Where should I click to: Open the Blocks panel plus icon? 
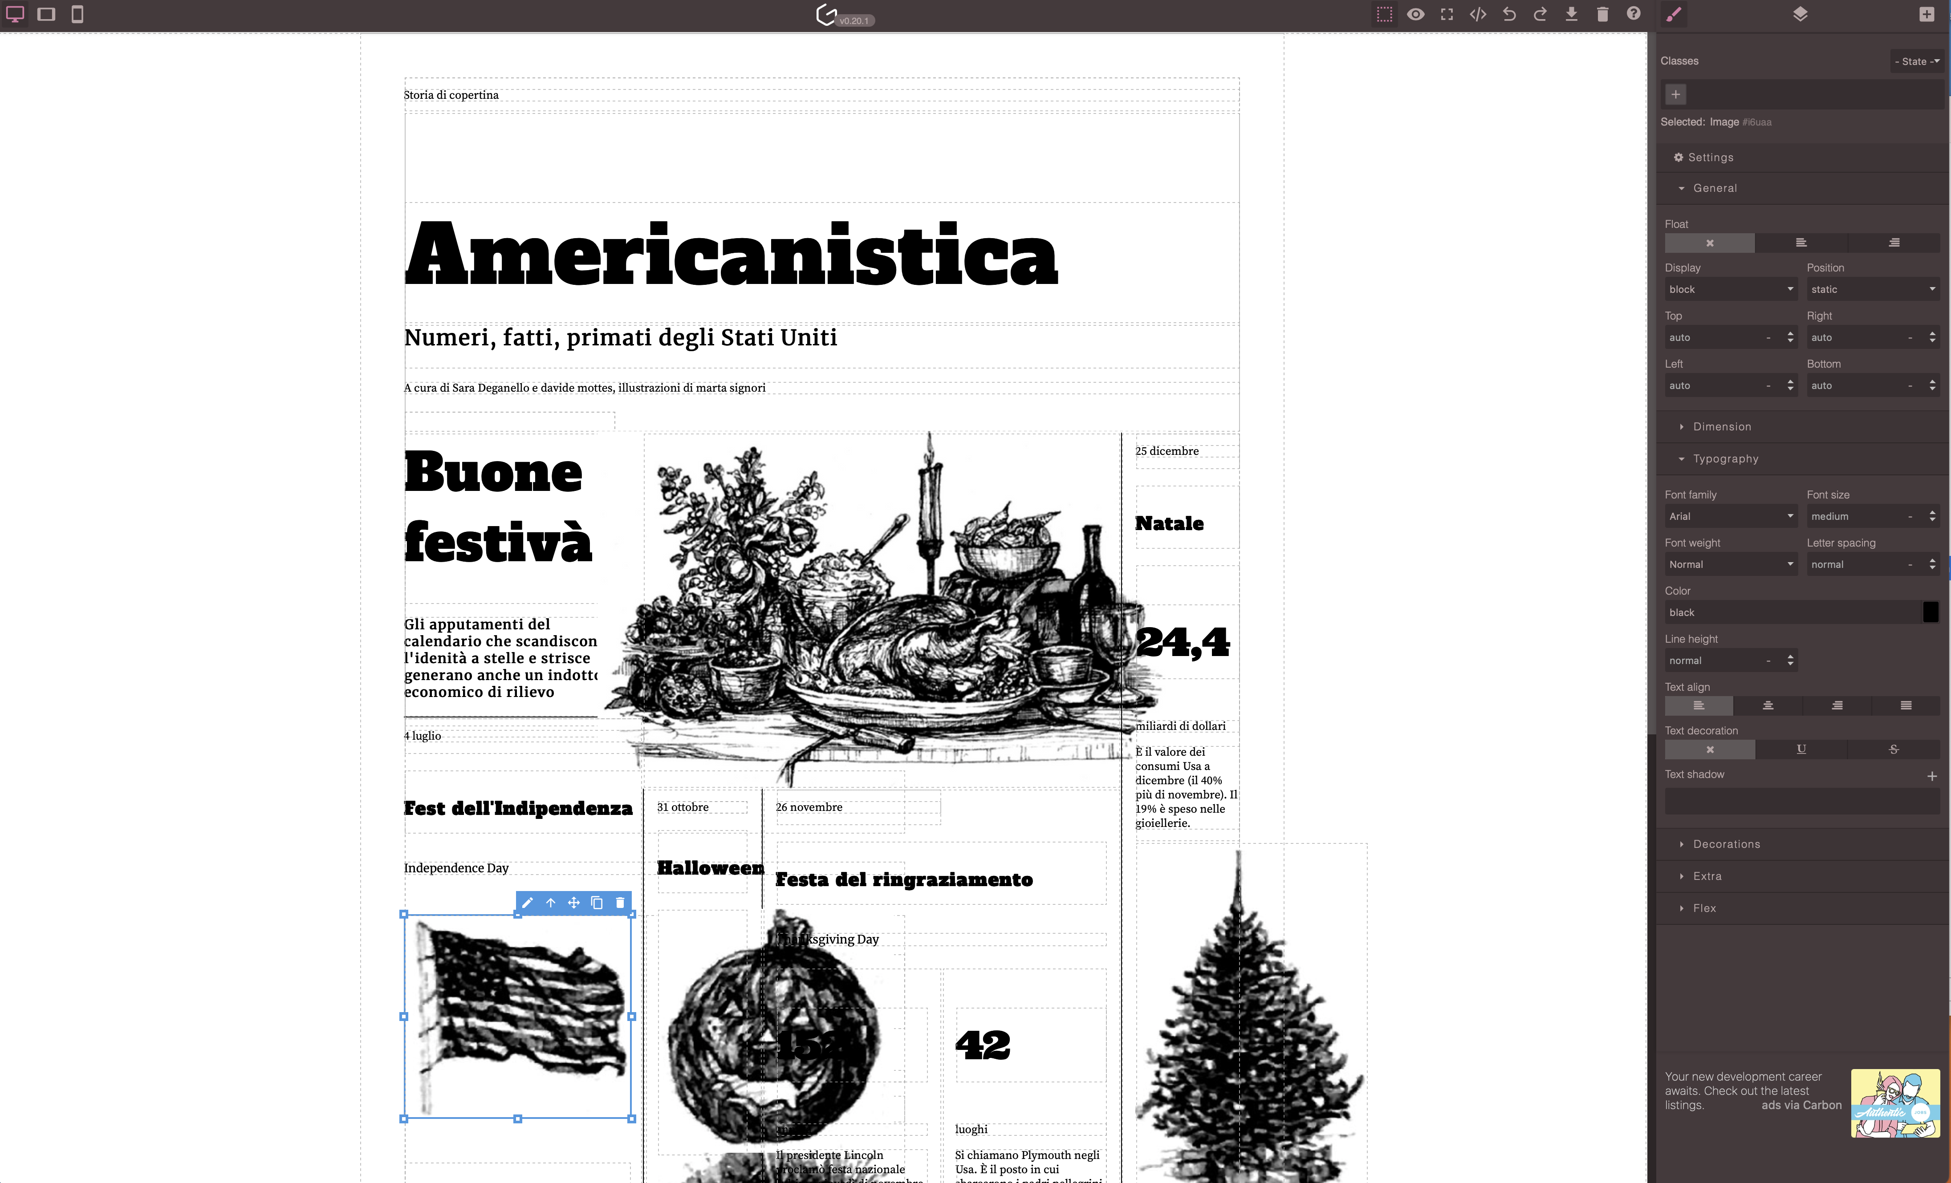click(x=1927, y=14)
